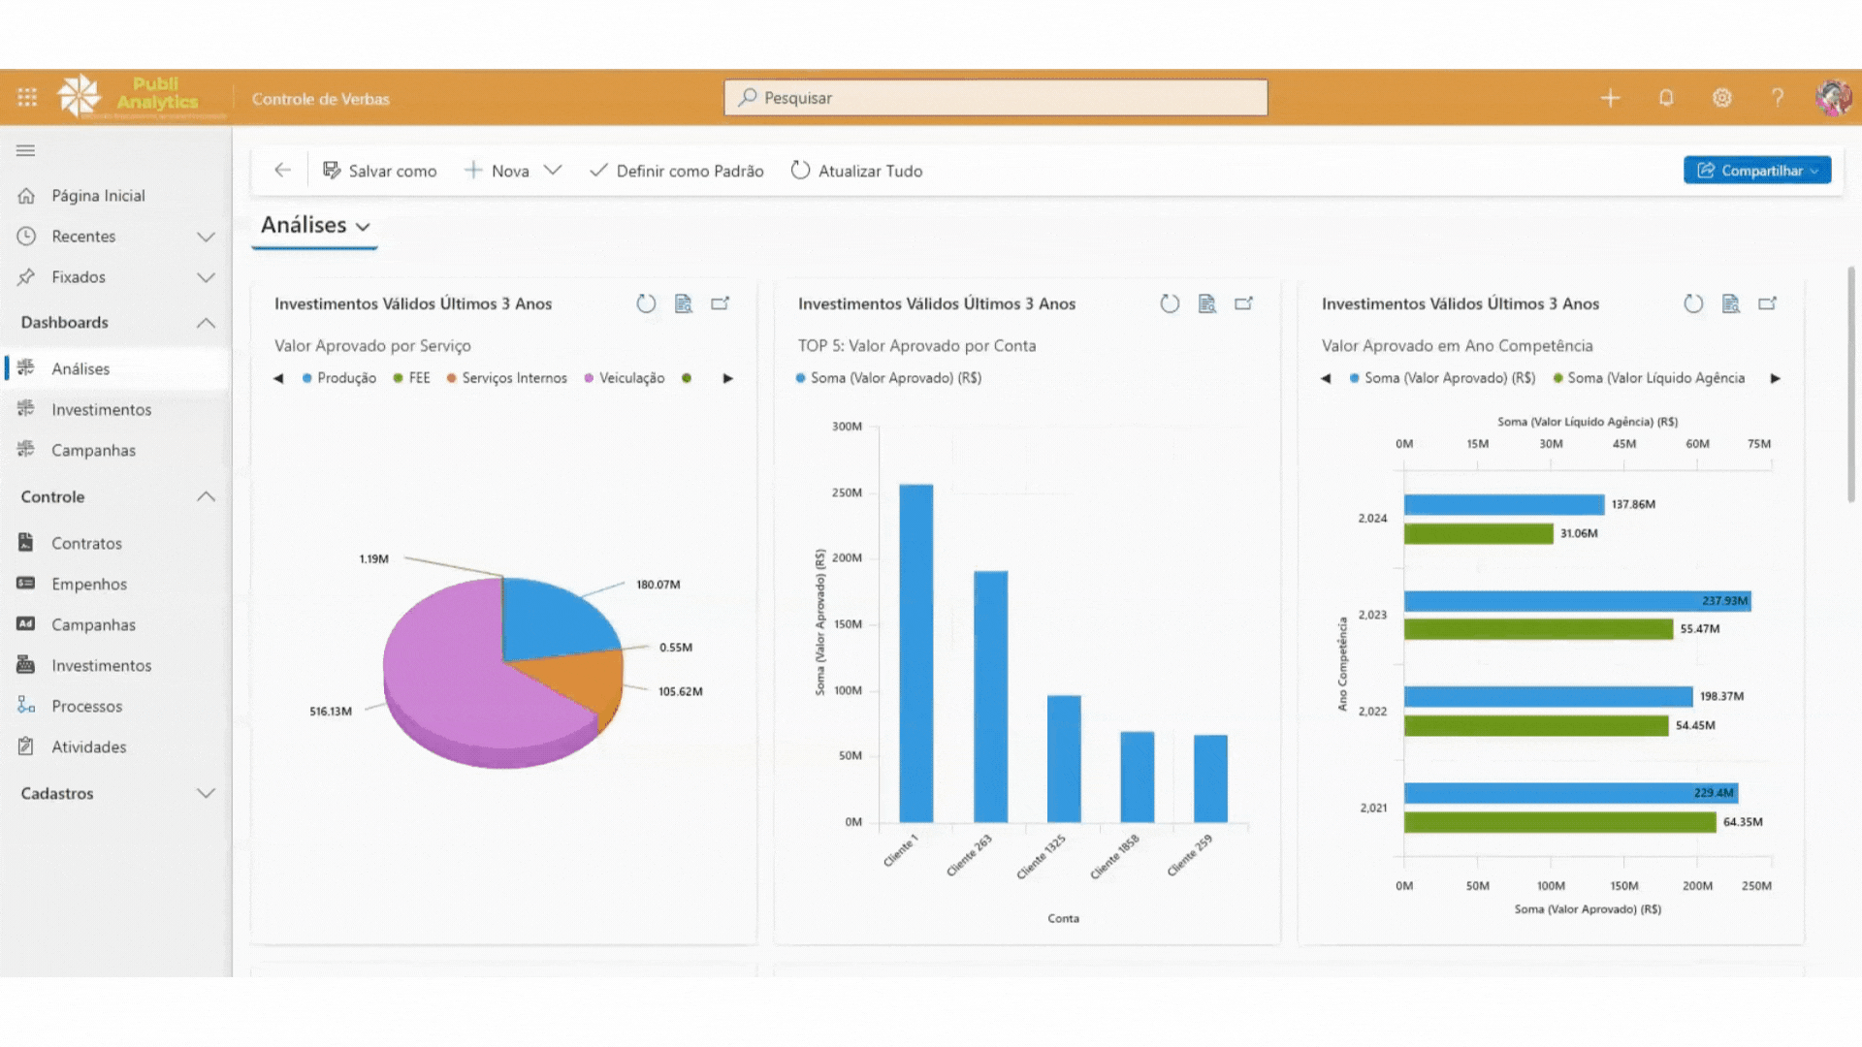The width and height of the screenshot is (1862, 1047).
Task: Toggle Soma (Valor Aprovado) legend in Competência chart
Action: point(1443,378)
